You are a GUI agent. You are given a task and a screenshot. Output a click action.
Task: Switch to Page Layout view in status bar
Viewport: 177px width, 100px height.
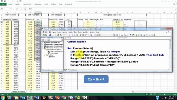click(x=151, y=94)
